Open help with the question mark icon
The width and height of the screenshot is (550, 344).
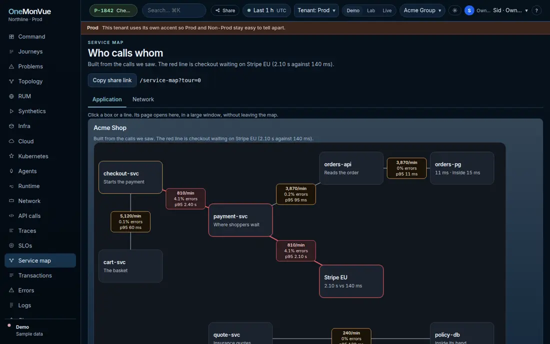click(x=536, y=10)
